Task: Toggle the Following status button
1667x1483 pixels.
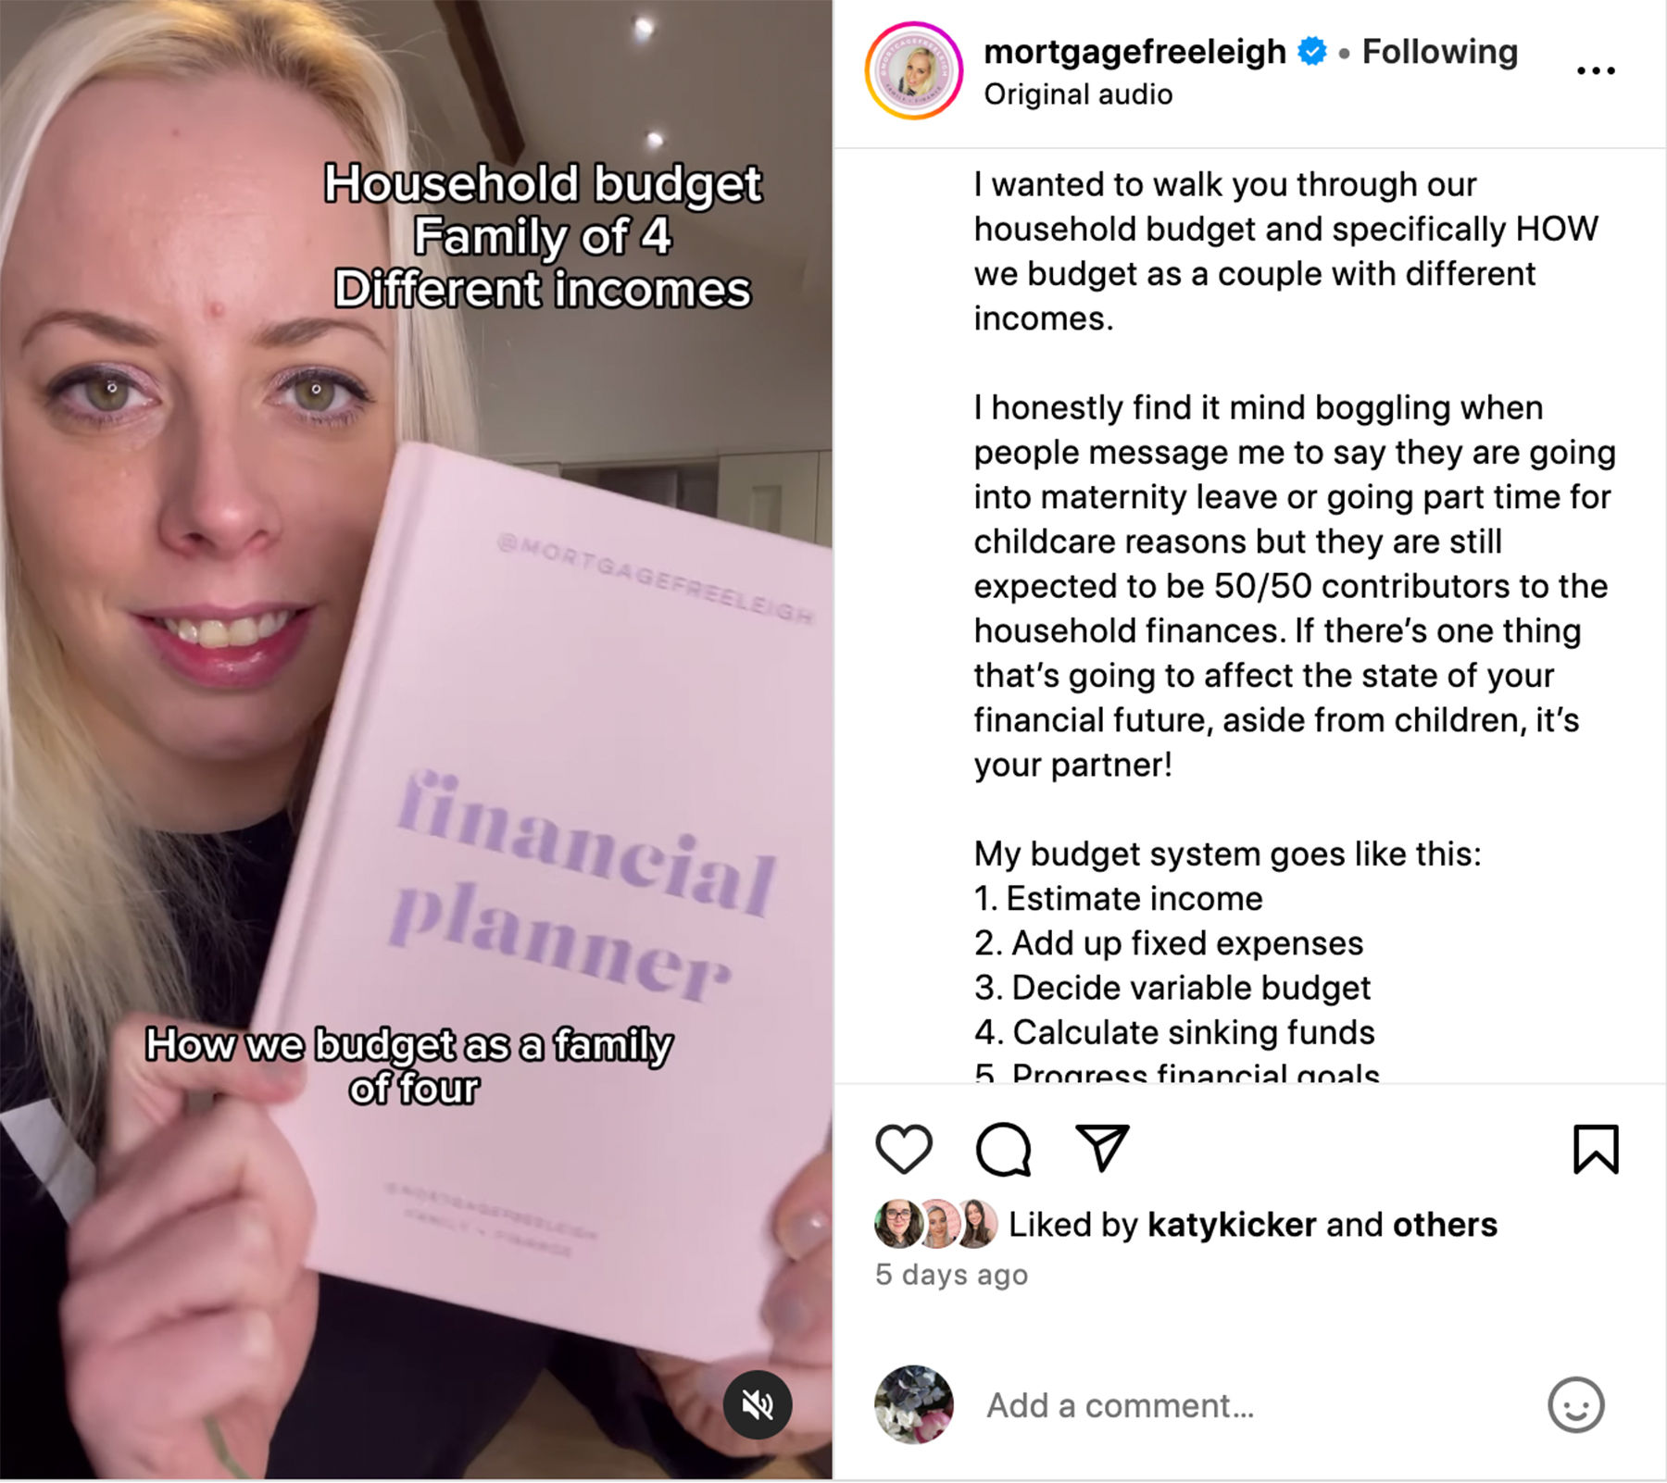Action: click(x=1440, y=51)
